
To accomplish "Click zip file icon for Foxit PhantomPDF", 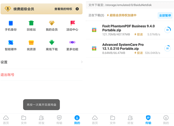I will [94, 30].
